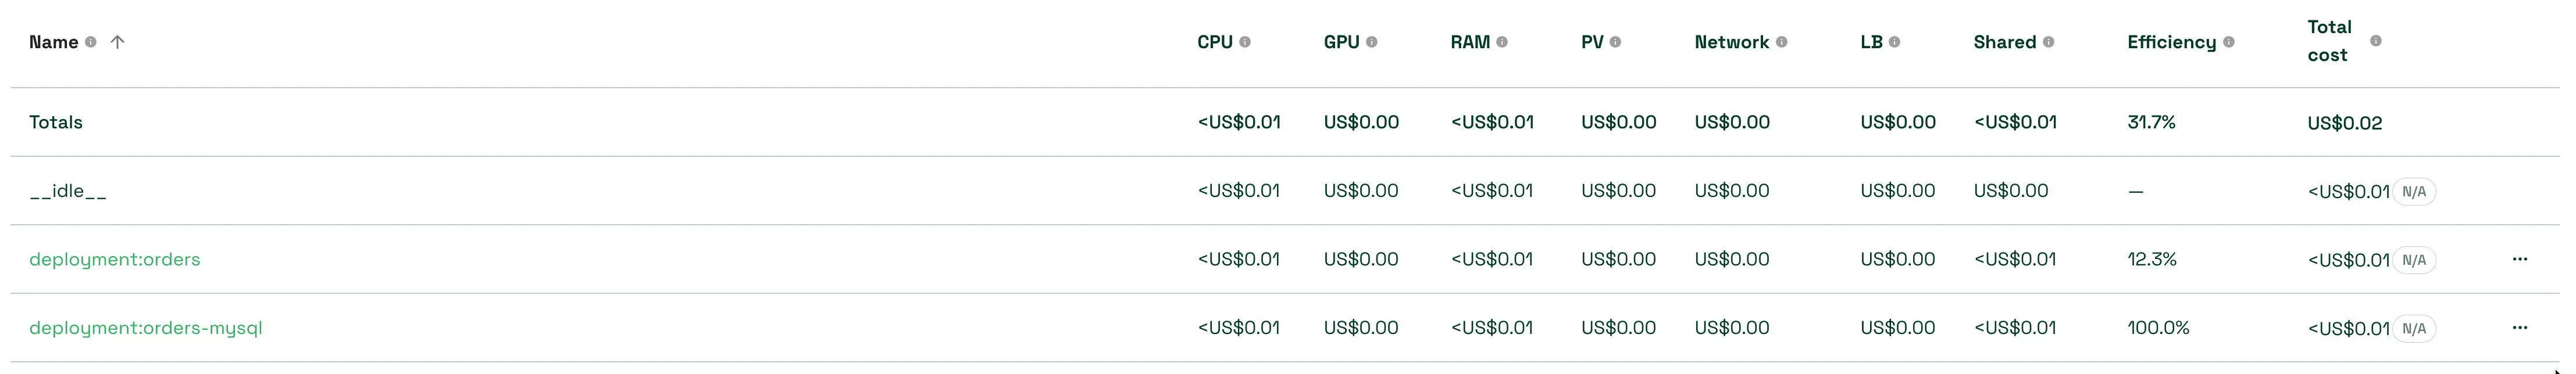Open more options for deployment:orders row

click(2520, 259)
